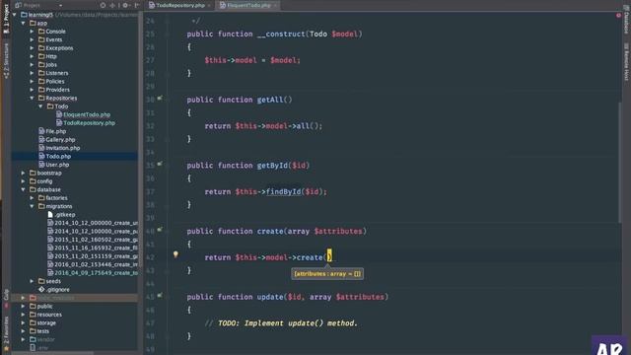The width and height of the screenshot is (631, 355).
Task: Open EloquentTodo.php in project tree
Action: pos(87,114)
